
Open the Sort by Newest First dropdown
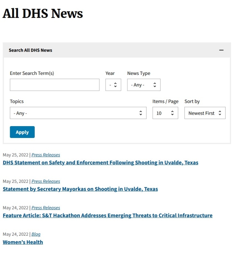[205, 113]
